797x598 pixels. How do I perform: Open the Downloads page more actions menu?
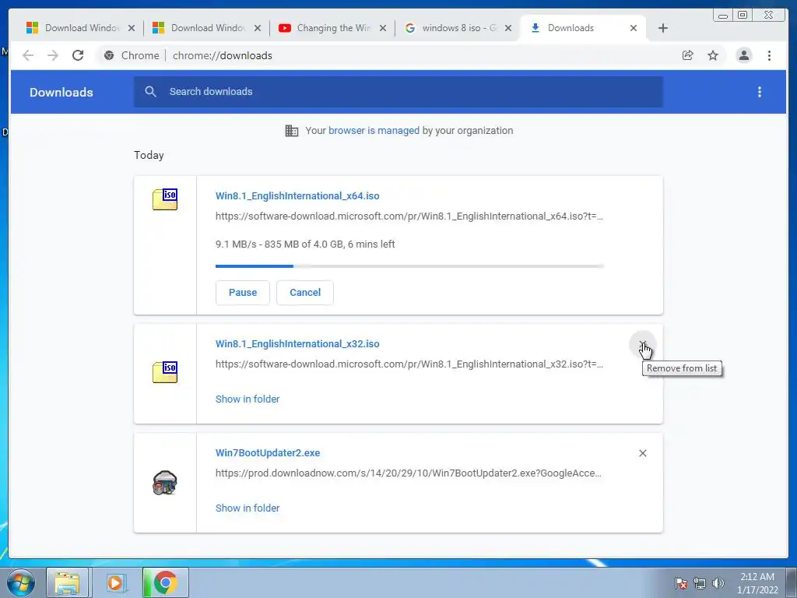click(760, 92)
